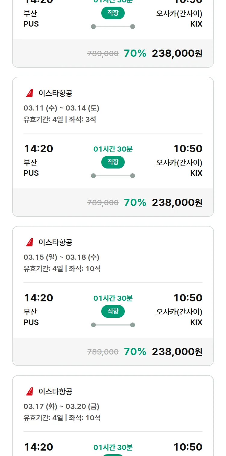The width and height of the screenshot is (226, 456).
Task: Open the 03.17 (화) ~ 03.20 (금) flight
Action: [x=61, y=406]
